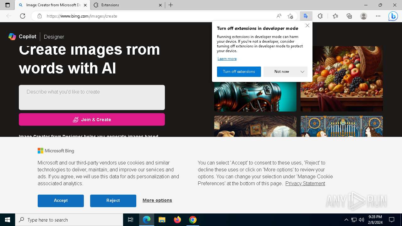The width and height of the screenshot is (402, 226).
Task: Open the Favorites list
Action: pyautogui.click(x=335, y=16)
